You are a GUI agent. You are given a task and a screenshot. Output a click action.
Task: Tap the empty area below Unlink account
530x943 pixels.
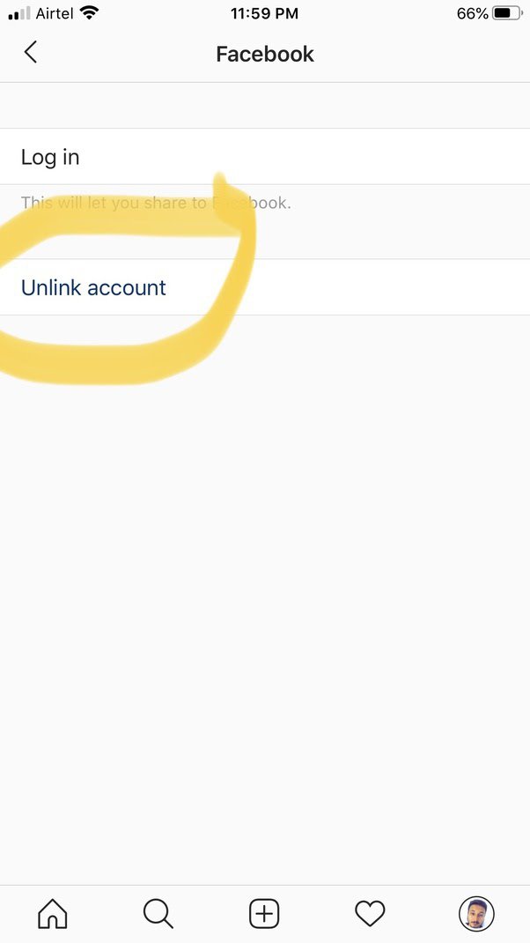[x=265, y=599]
